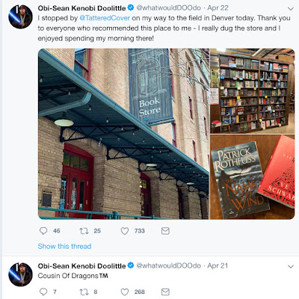
Task: Reply to the Cousin Of Dragons tweet
Action: pos(43,292)
